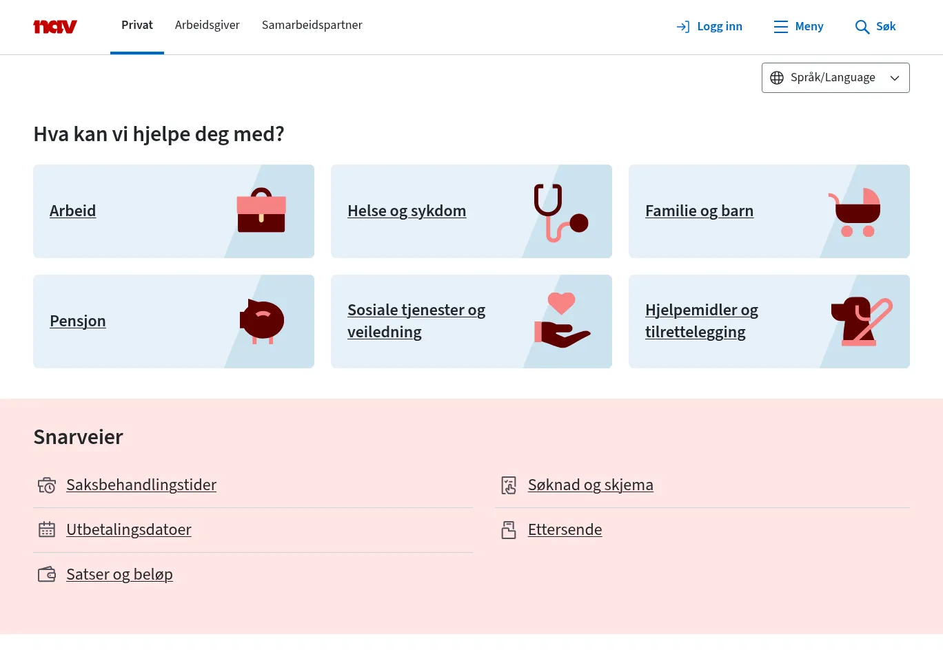Click the stethoscope icon for Helse og sykdom

pos(560,212)
